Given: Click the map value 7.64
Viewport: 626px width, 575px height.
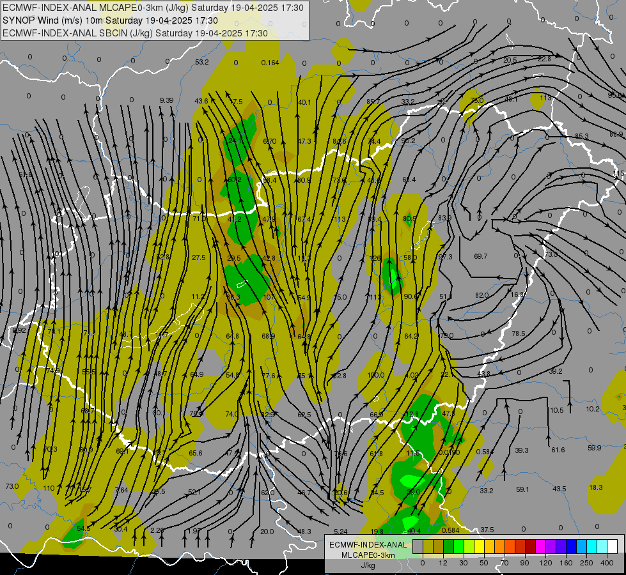Looking at the screenshot, I should click(x=121, y=490).
